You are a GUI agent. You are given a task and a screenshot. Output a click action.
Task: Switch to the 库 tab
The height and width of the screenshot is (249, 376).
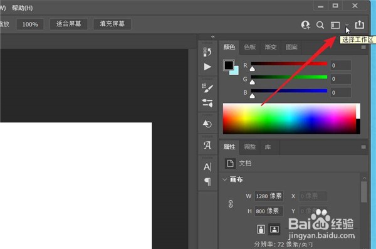coord(268,147)
